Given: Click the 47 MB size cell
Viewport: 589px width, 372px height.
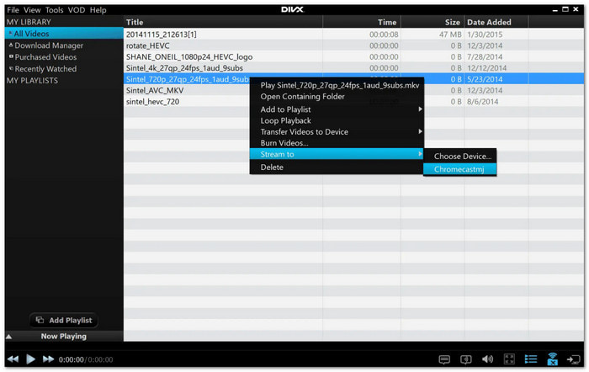Looking at the screenshot, I should click(450, 35).
